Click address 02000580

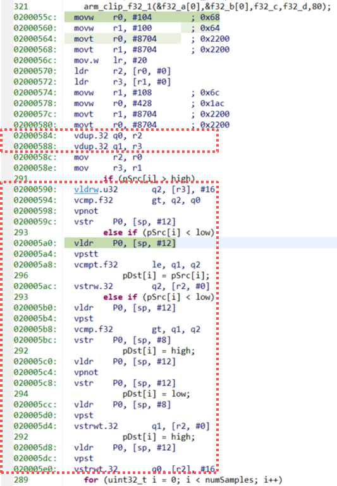35,125
